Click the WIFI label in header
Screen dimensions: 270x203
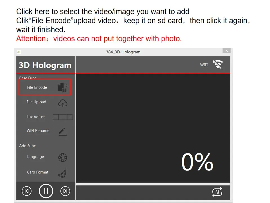(x=204, y=65)
